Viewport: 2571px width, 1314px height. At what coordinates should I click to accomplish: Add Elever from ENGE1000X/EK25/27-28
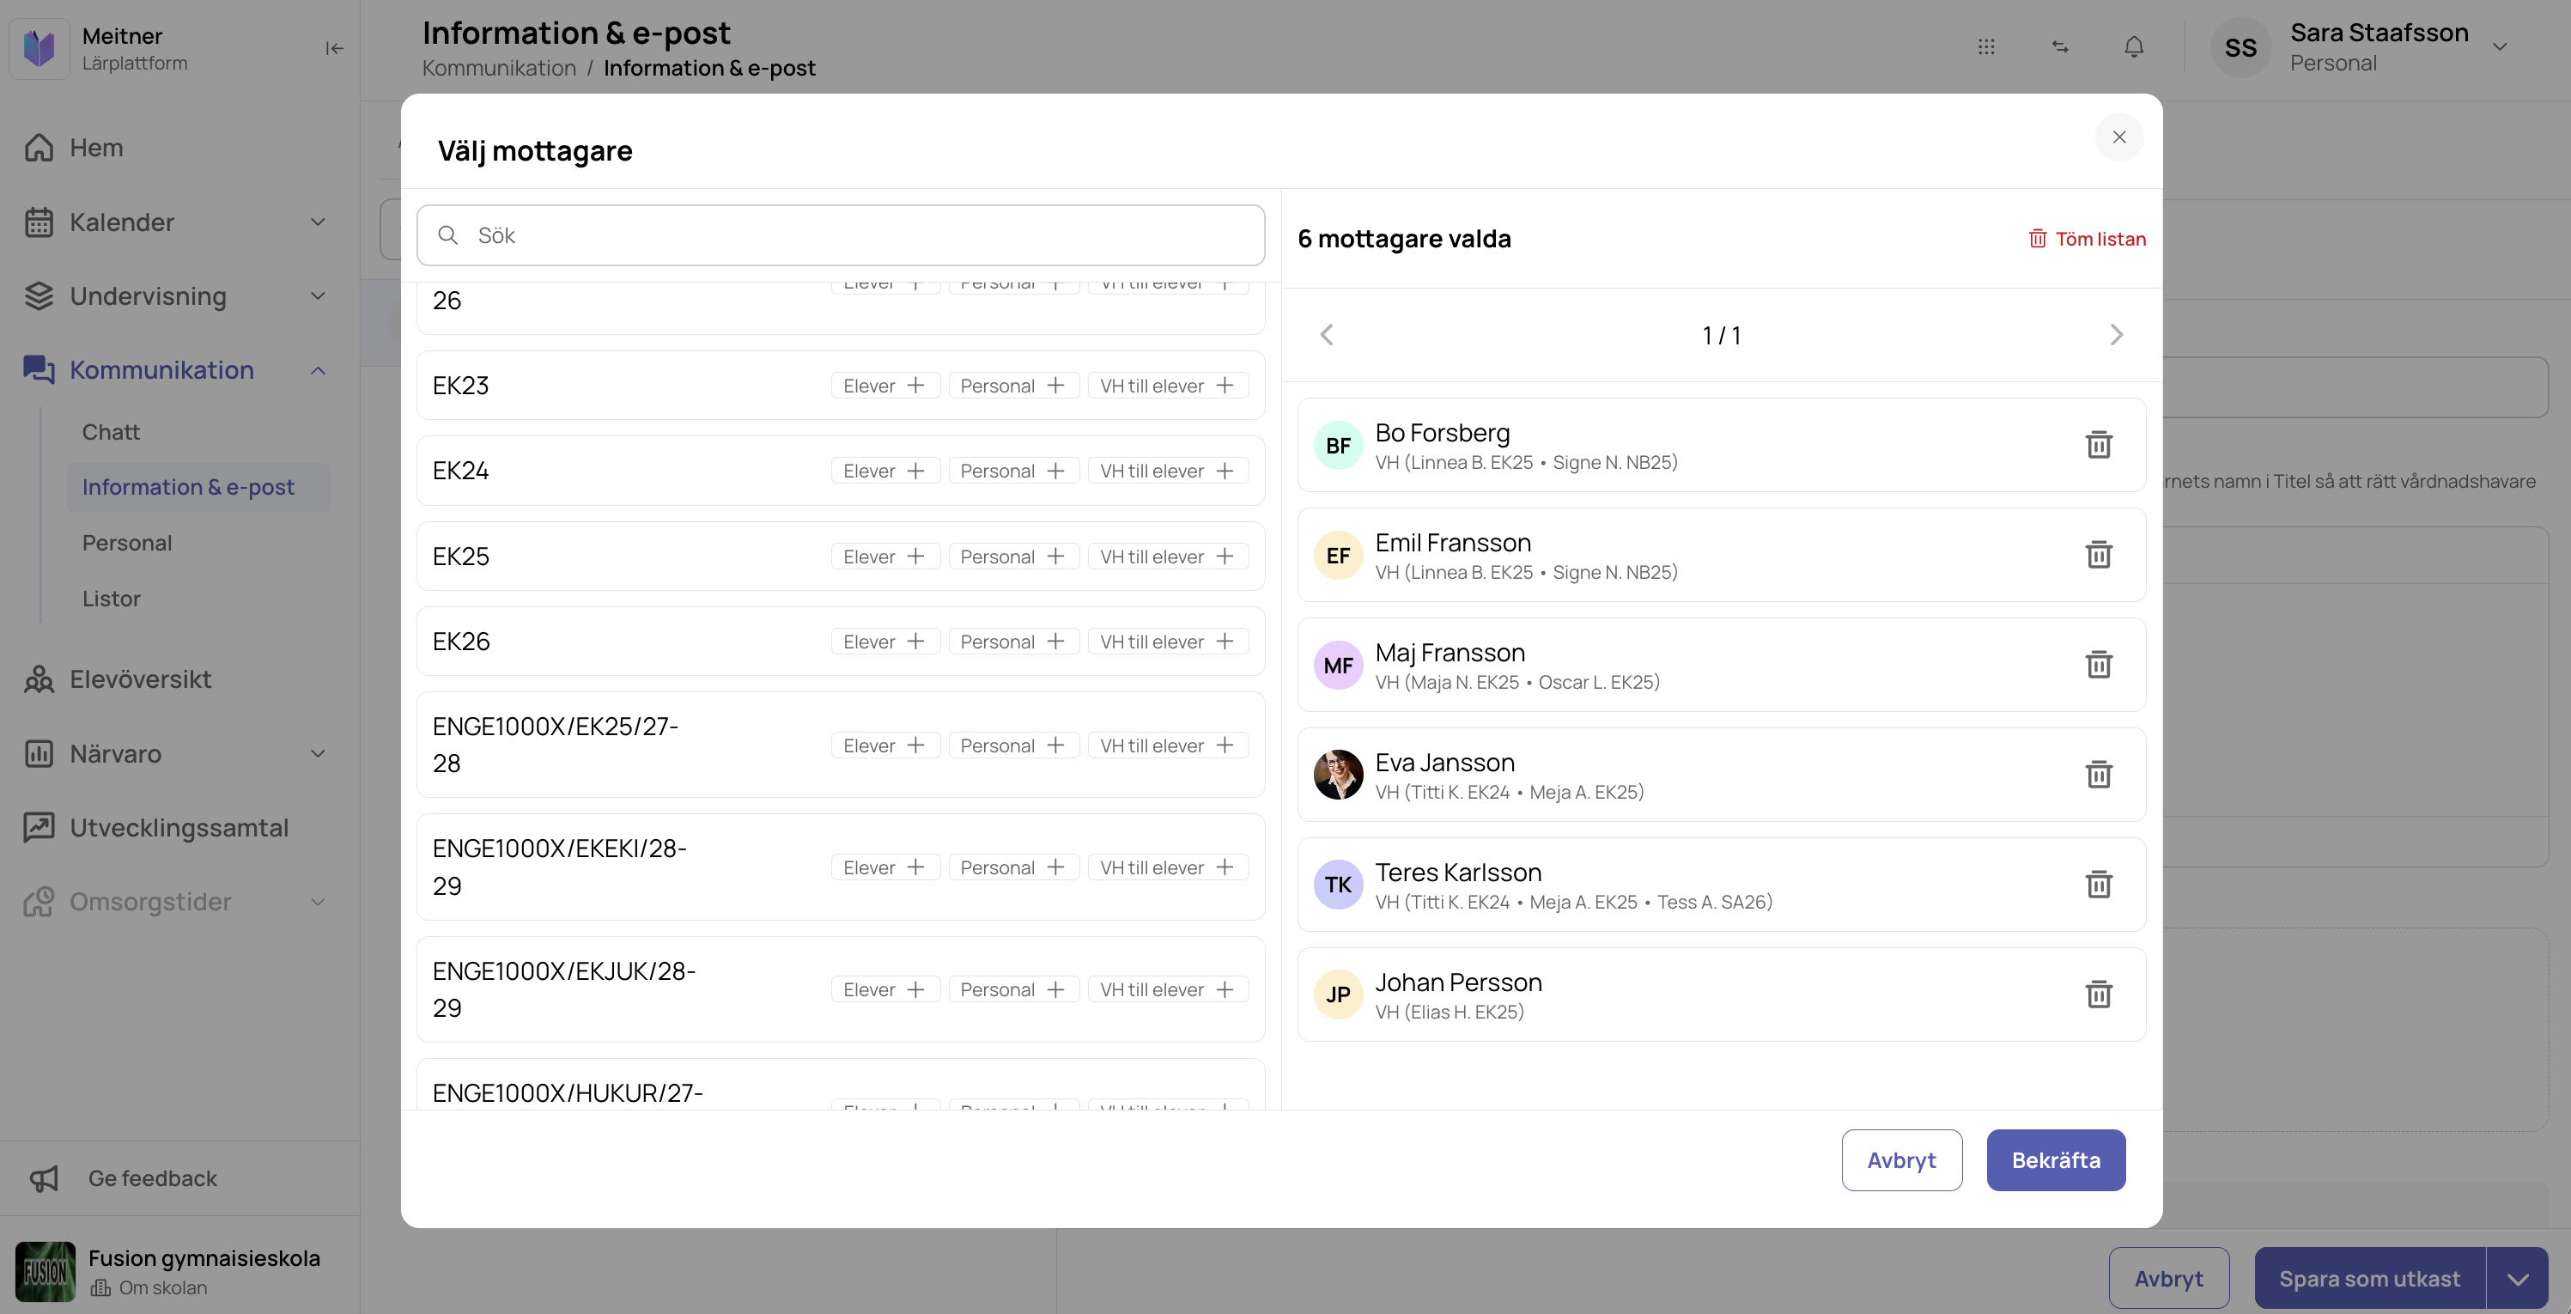(885, 745)
